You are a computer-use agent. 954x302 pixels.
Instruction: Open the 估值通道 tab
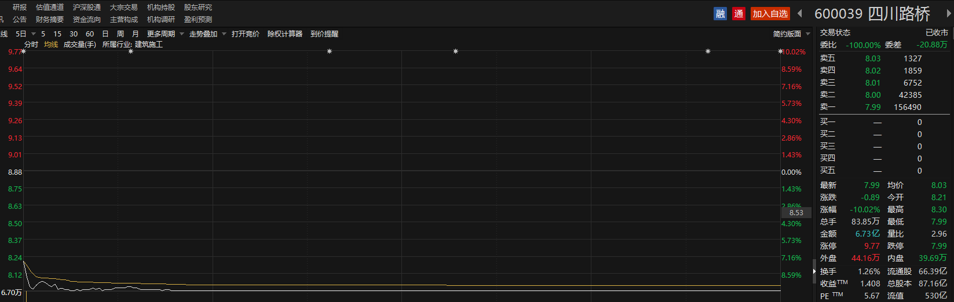[50, 8]
